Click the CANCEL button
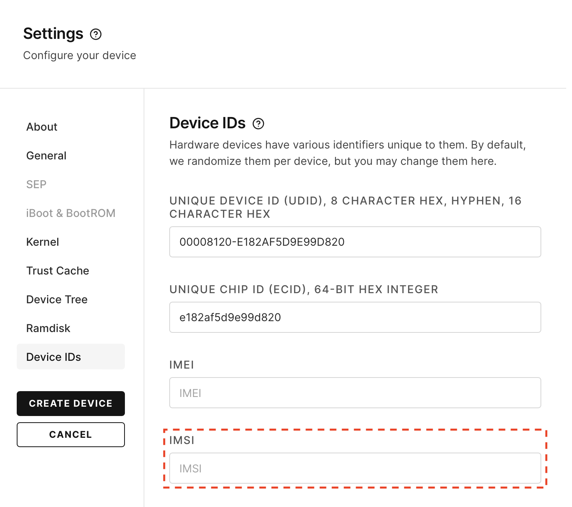Screen dimensions: 572x507 click(x=70, y=434)
